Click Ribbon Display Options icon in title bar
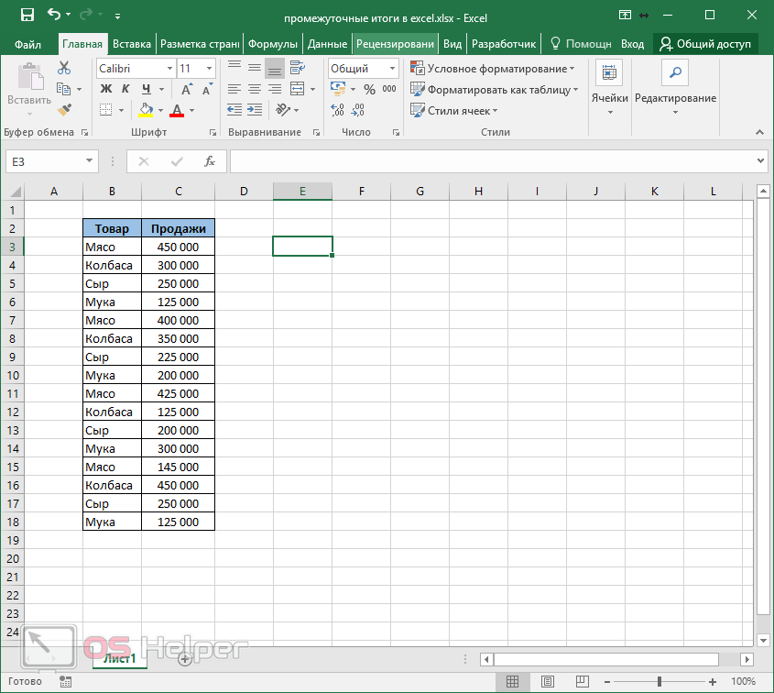The image size is (774, 693). pos(625,15)
